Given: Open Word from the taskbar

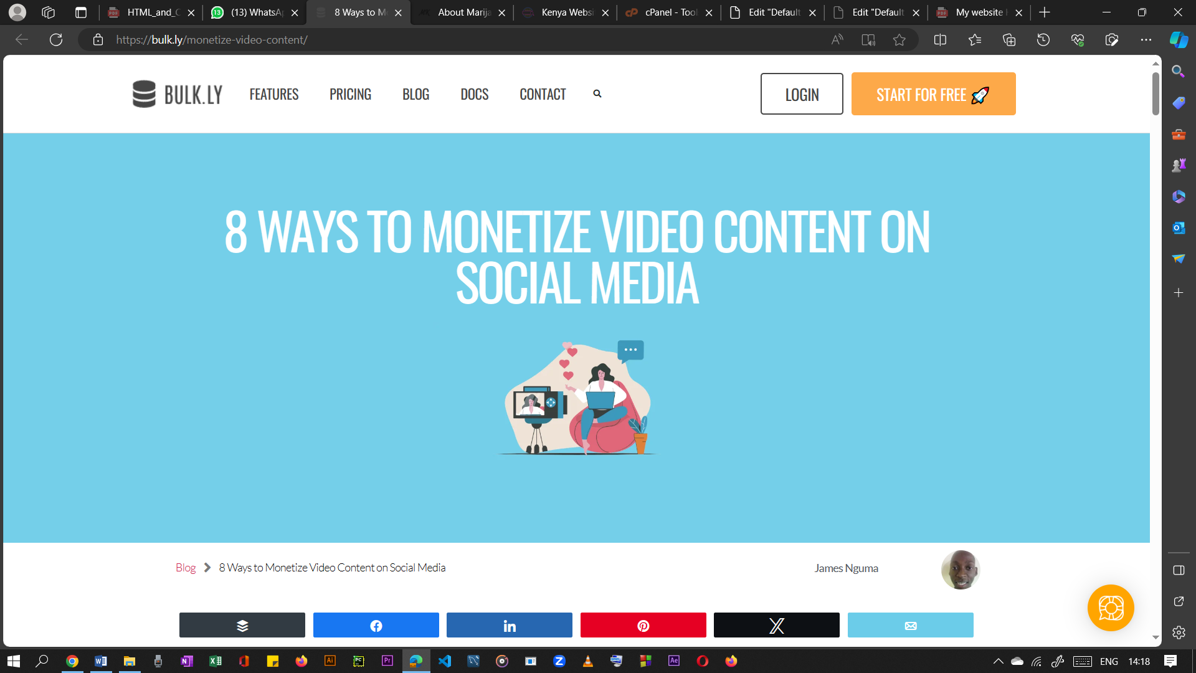Looking at the screenshot, I should click(100, 661).
